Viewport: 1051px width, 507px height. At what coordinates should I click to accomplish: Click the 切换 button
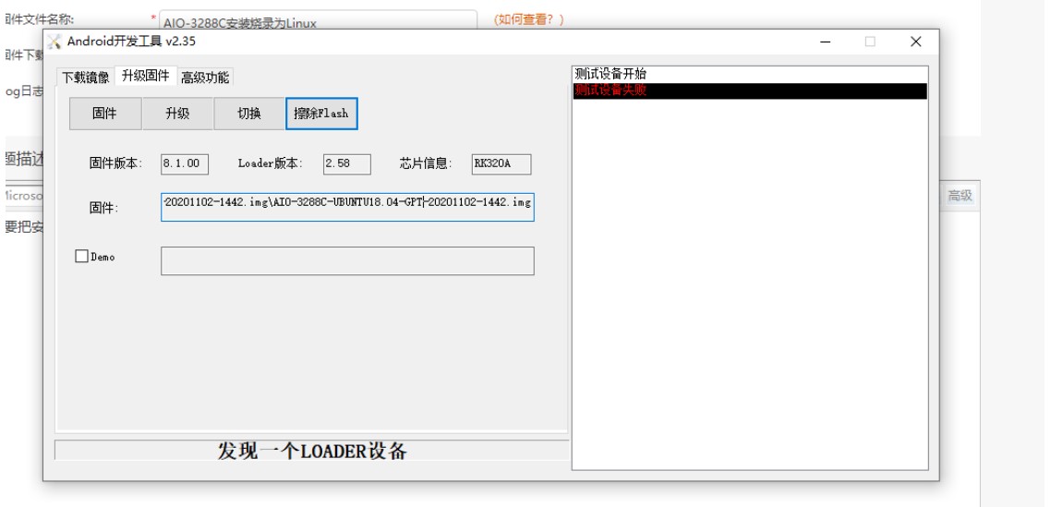[249, 114]
